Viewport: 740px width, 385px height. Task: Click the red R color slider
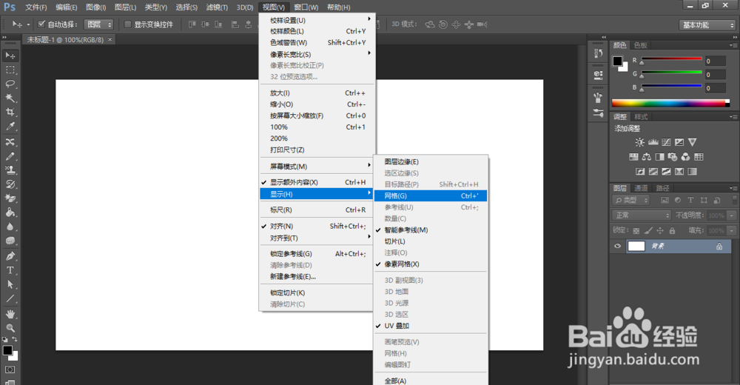(x=671, y=59)
